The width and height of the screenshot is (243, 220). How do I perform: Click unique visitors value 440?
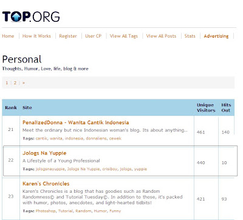[x=200, y=163]
